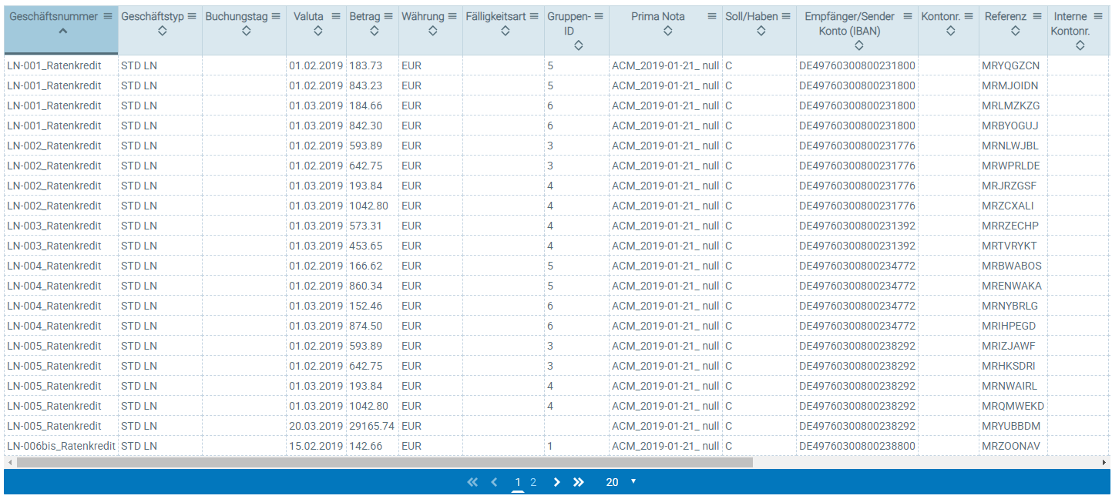Open the Valuta column menu icon
This screenshot has height=499, width=1112.
pos(336,16)
